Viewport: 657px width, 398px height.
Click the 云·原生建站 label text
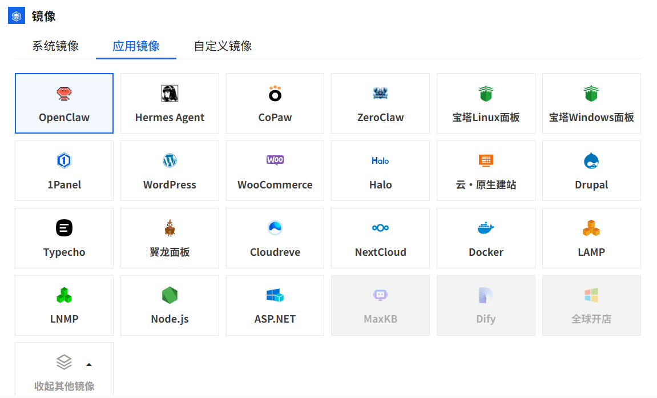tap(486, 185)
